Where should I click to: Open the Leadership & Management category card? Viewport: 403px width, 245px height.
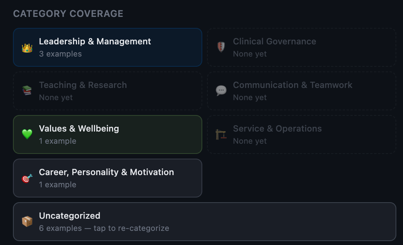[x=108, y=47]
